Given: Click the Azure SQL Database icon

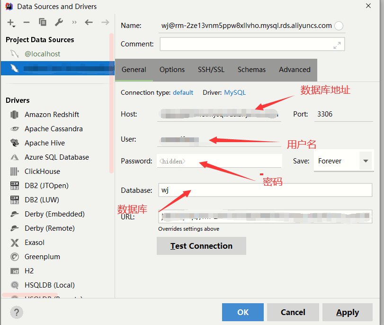Looking at the screenshot, I should coord(15,157).
